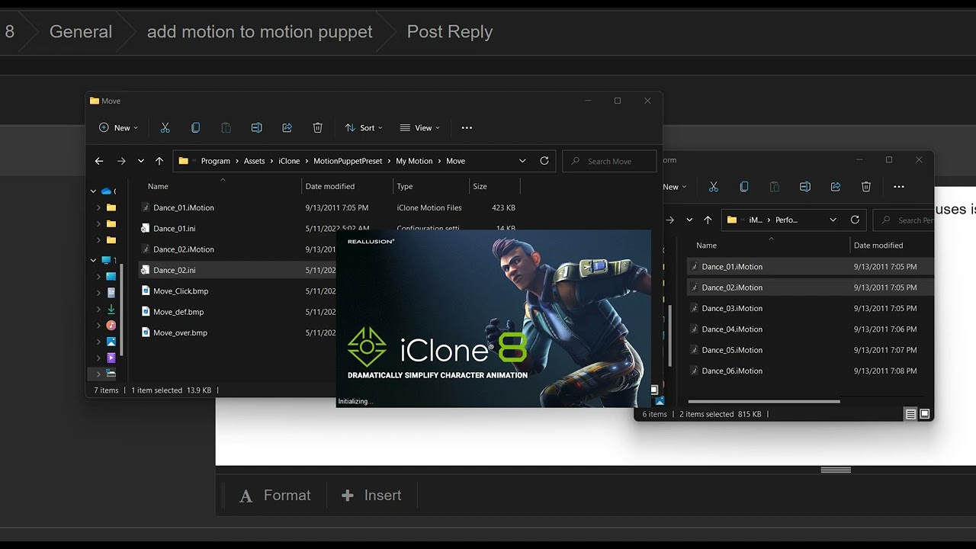Viewport: 976px width, 549px height.
Task: Refresh the Move window folder view
Action: tap(544, 161)
